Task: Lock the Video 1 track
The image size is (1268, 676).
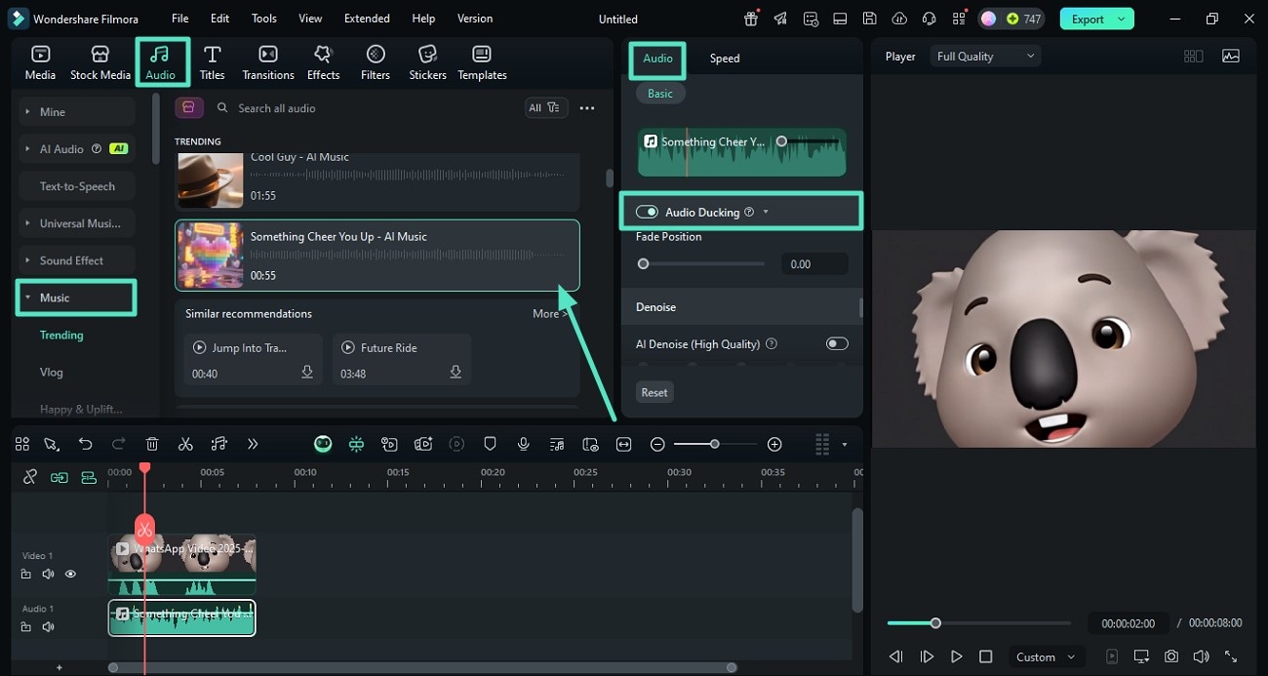Action: 26,575
